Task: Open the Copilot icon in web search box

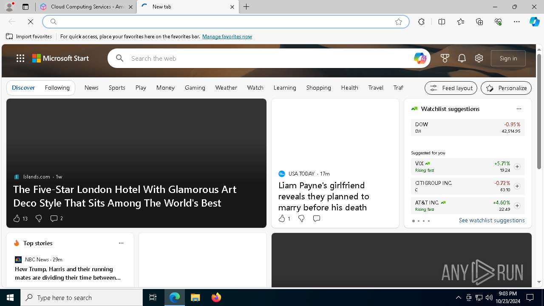Action: (x=420, y=58)
